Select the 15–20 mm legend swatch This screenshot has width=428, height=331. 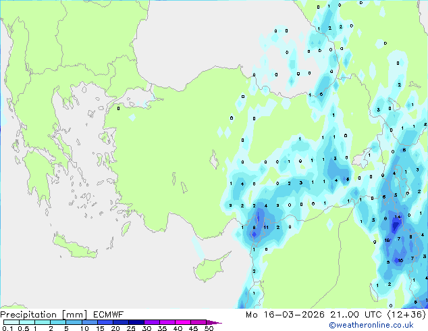pyautogui.click(x=105, y=322)
